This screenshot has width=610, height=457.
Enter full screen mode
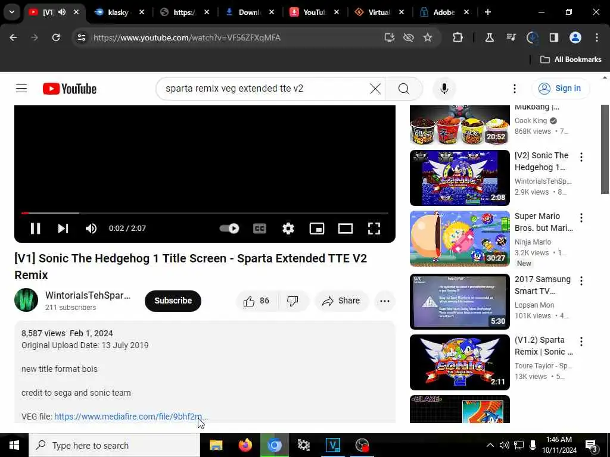point(374,228)
